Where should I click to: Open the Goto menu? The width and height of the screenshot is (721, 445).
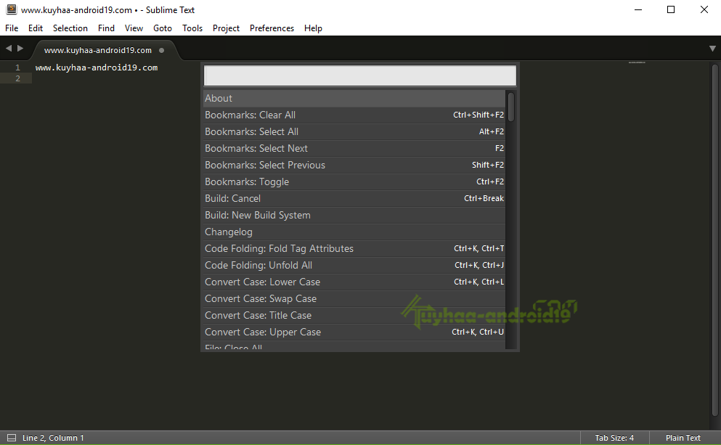tap(163, 28)
